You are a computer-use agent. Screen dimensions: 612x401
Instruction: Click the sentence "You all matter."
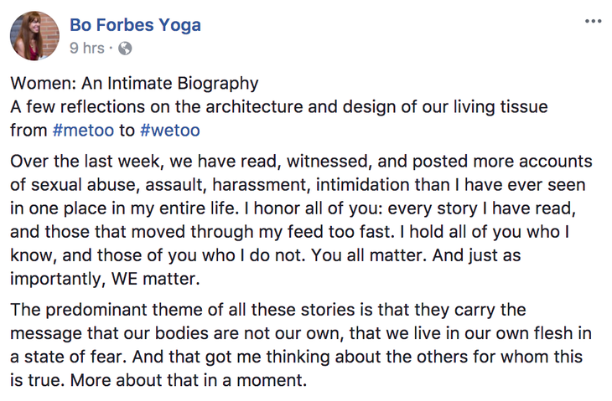[x=369, y=255]
